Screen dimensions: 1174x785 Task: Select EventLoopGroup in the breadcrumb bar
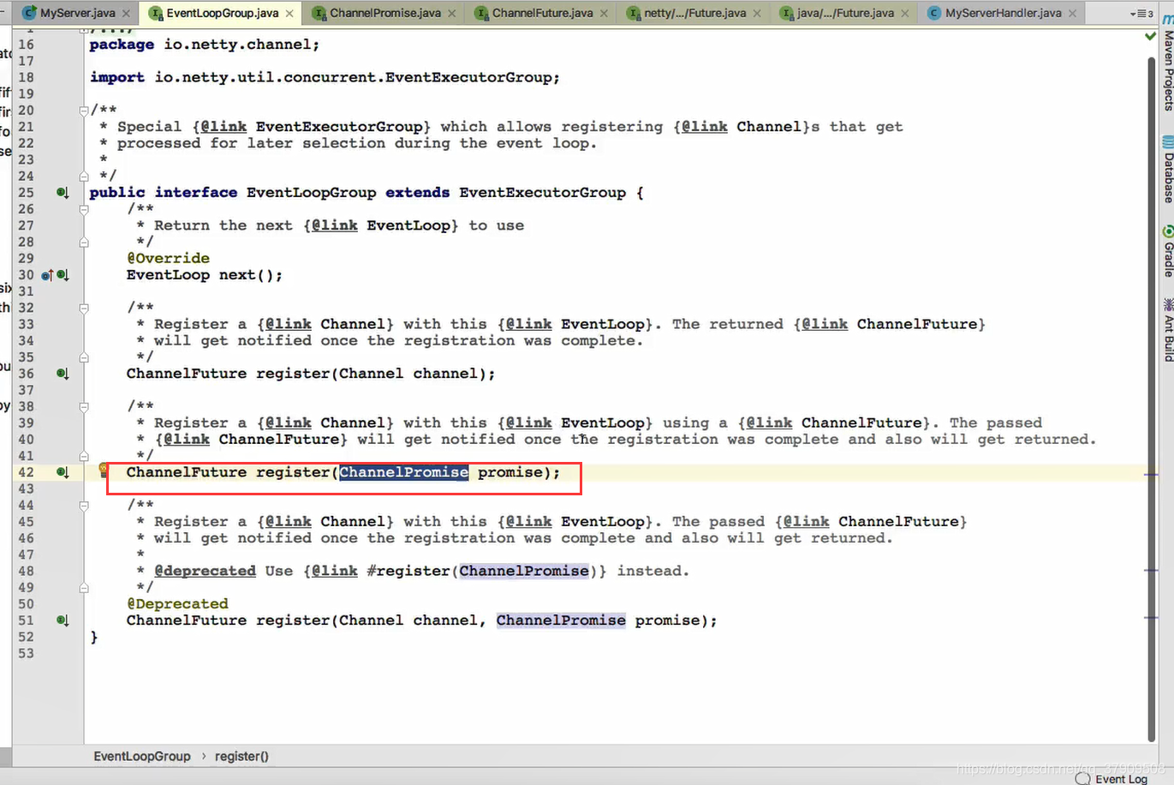point(142,756)
